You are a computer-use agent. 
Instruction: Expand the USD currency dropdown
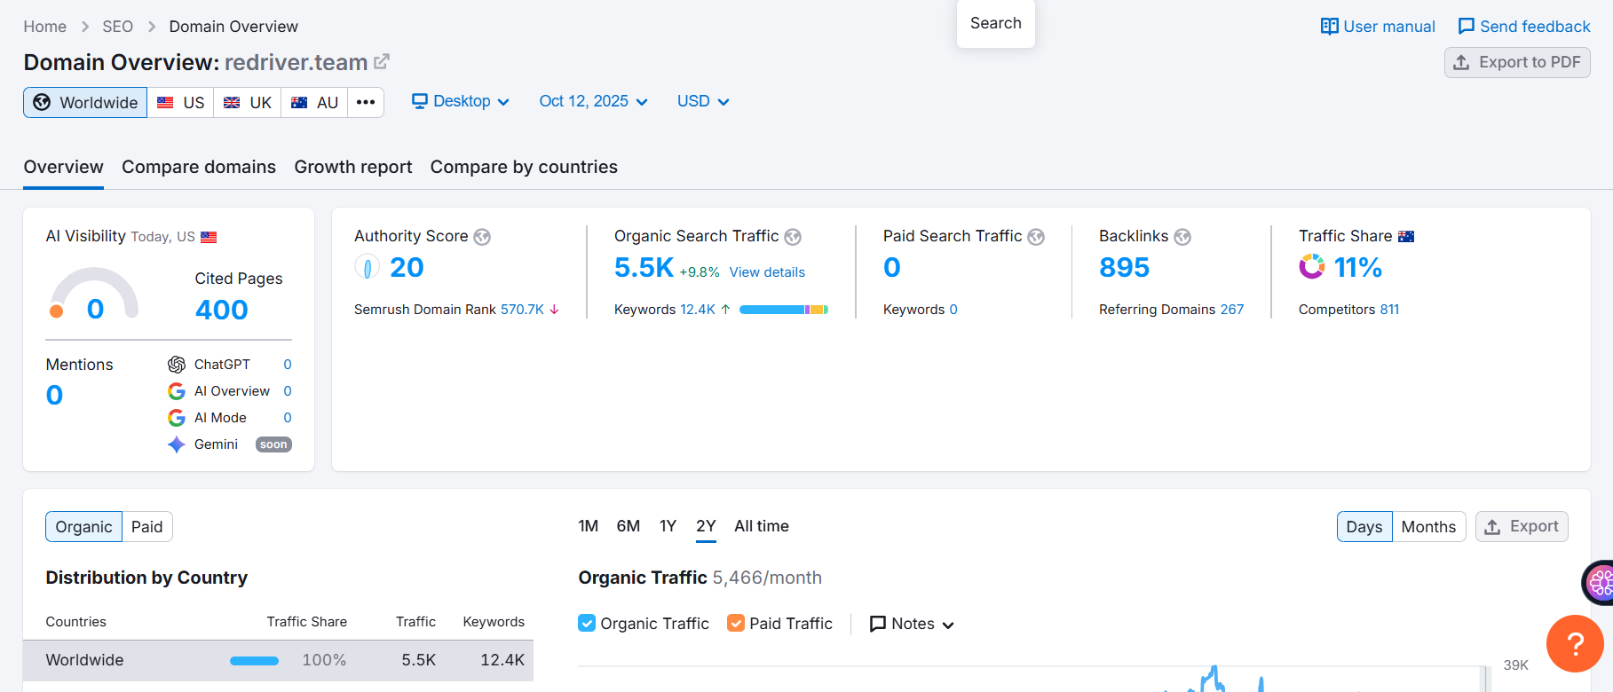point(703,102)
